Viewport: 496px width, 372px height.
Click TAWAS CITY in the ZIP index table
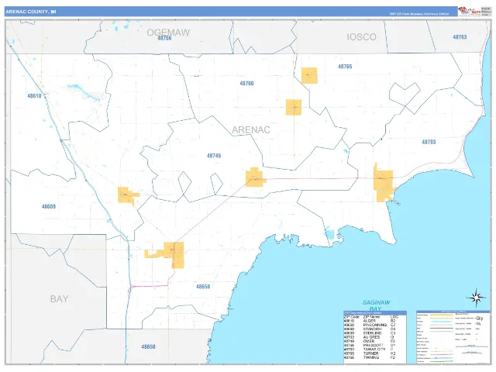[x=374, y=350]
